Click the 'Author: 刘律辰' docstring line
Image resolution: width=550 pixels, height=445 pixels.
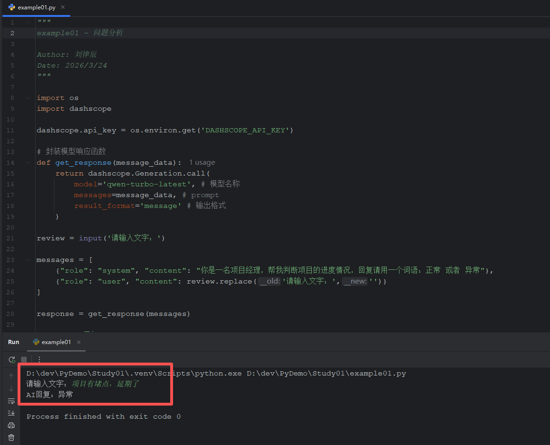(67, 54)
